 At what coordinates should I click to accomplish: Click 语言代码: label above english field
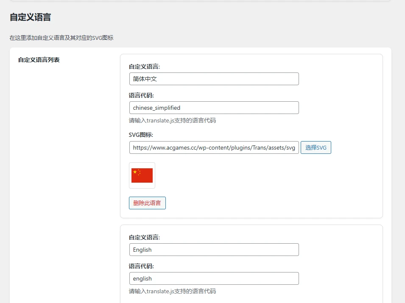(x=141, y=266)
